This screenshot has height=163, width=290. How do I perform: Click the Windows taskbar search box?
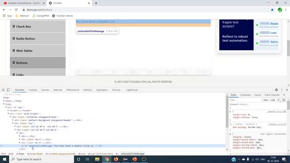click(x=41, y=159)
